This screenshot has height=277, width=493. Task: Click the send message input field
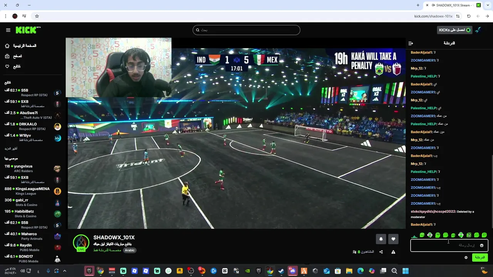click(x=449, y=245)
